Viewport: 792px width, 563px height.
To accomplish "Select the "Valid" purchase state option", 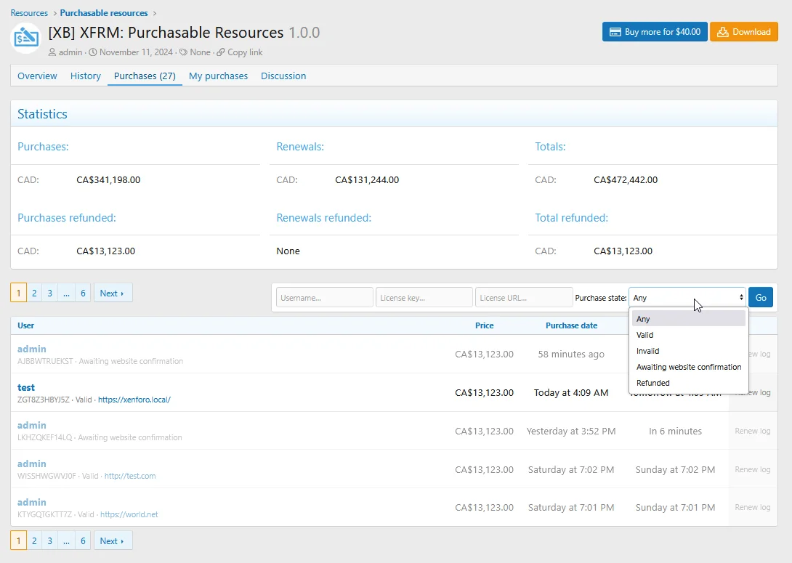I will coord(644,335).
